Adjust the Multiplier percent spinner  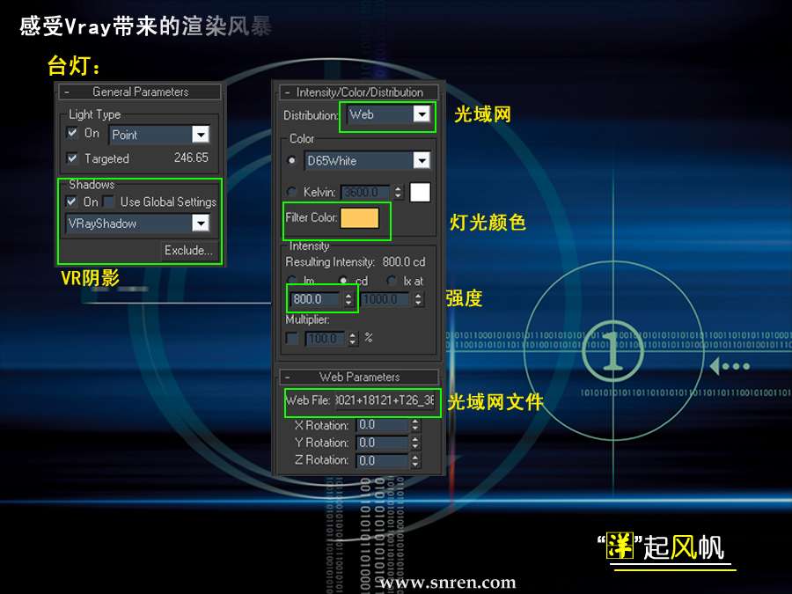[x=353, y=339]
